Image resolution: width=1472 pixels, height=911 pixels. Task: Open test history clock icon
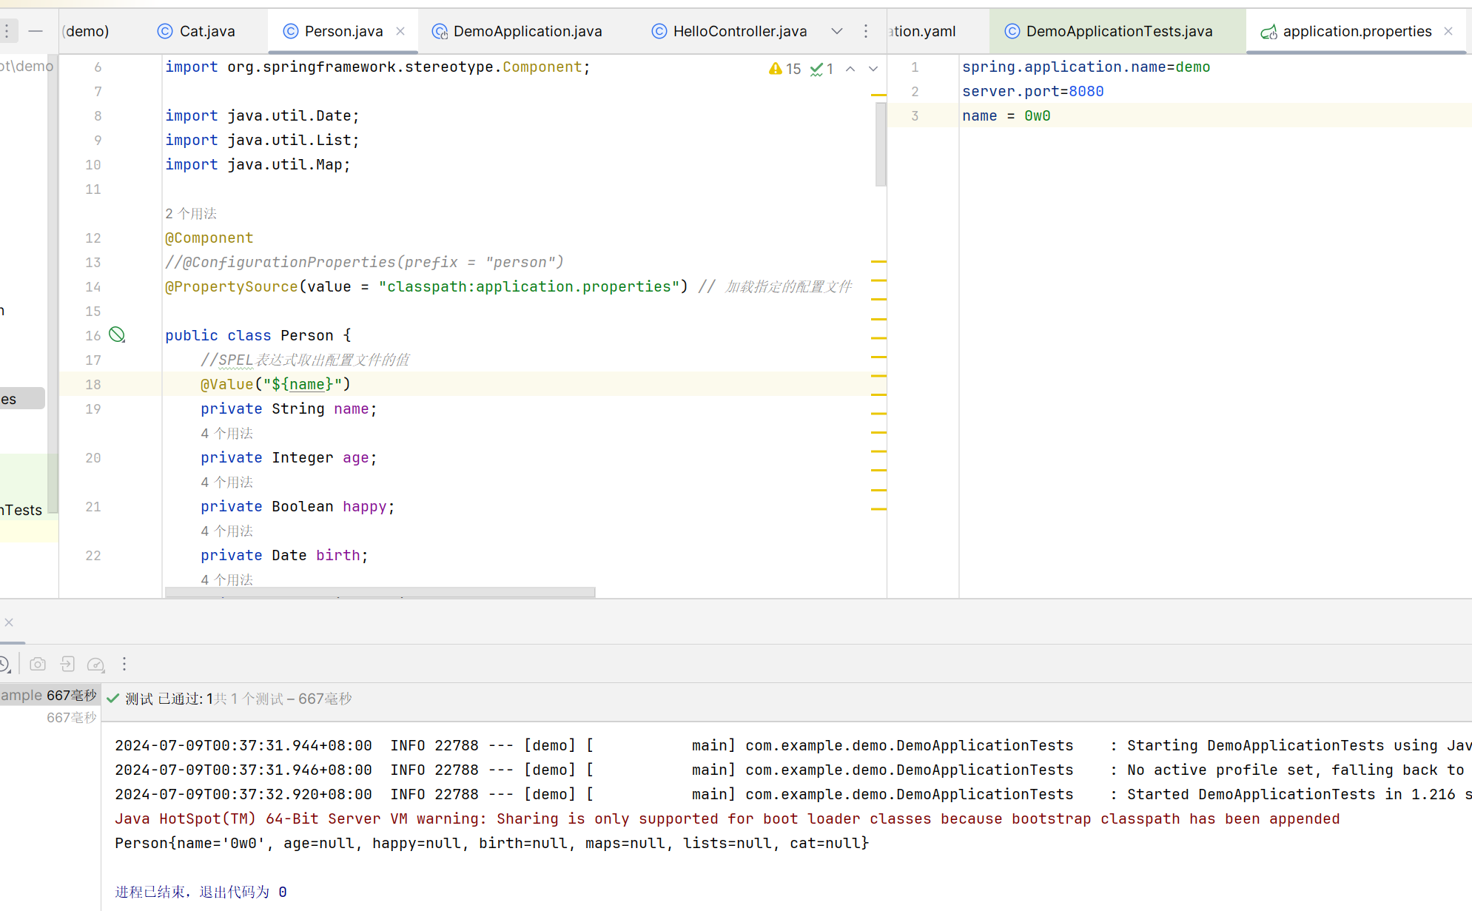coord(4,665)
